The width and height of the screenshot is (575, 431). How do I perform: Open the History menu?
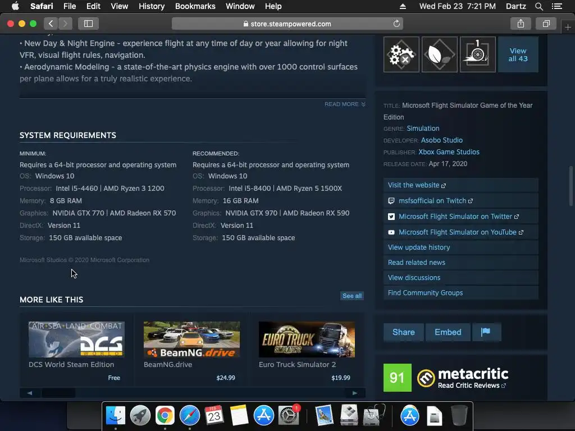click(152, 6)
